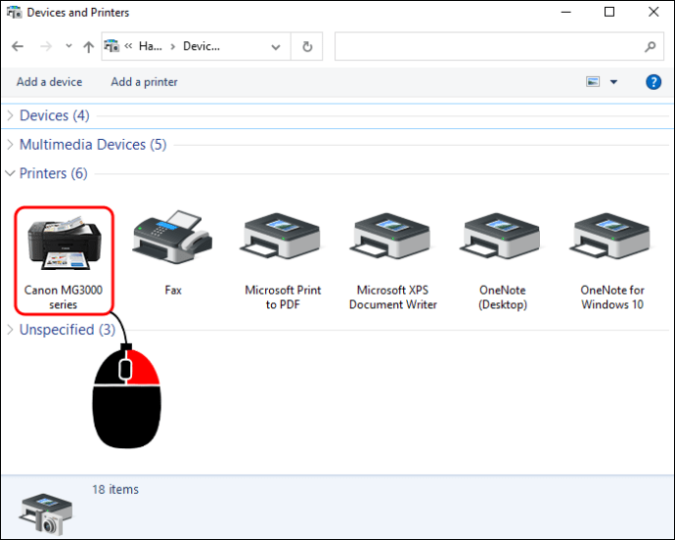Viewport: 675px width, 540px height.
Task: Open the view options dropdown arrow
Action: click(x=614, y=82)
